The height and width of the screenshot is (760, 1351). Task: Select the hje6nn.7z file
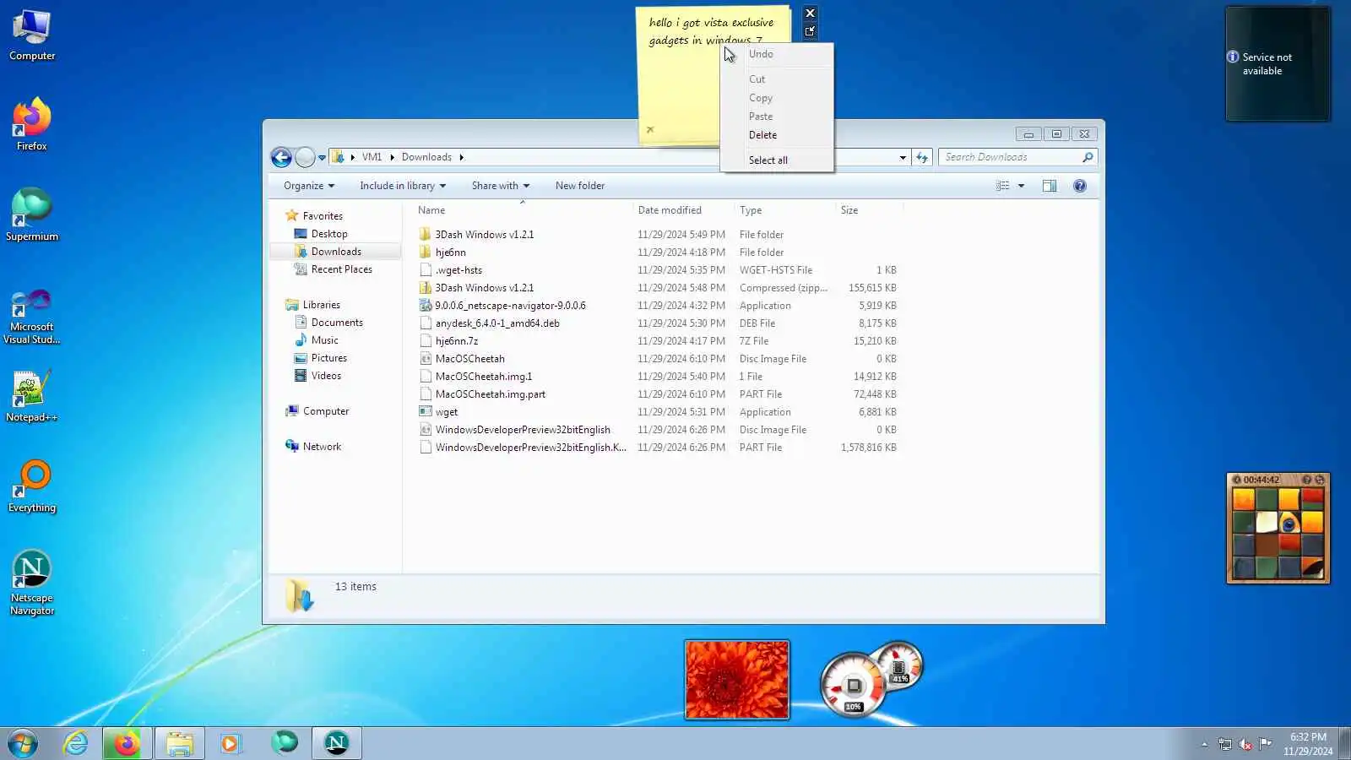pos(457,341)
